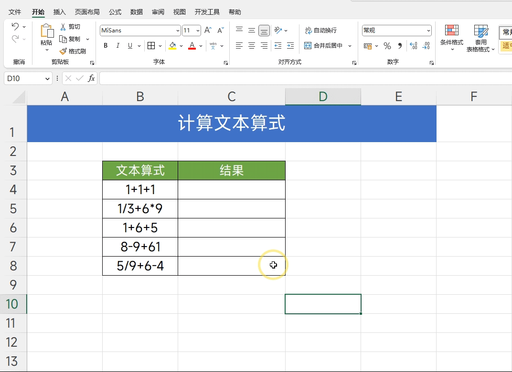The image size is (512, 372).
Task: Click the percent style icon
Action: [387, 46]
